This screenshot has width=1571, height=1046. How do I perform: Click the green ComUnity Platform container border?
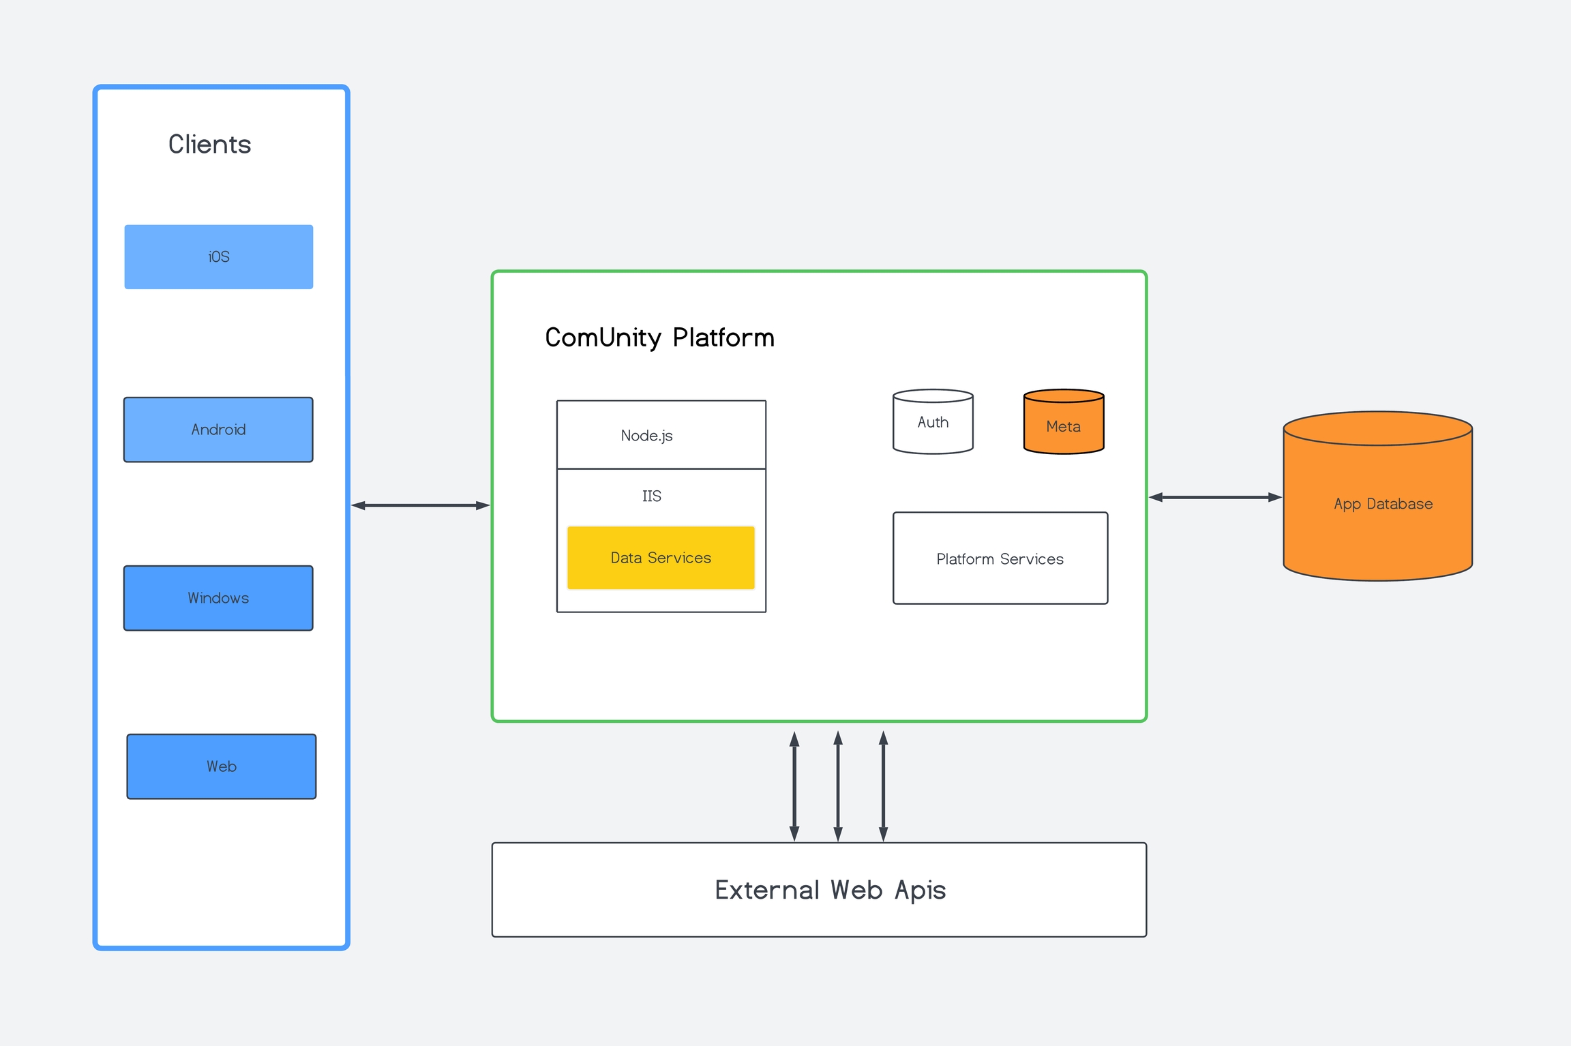pos(818,271)
